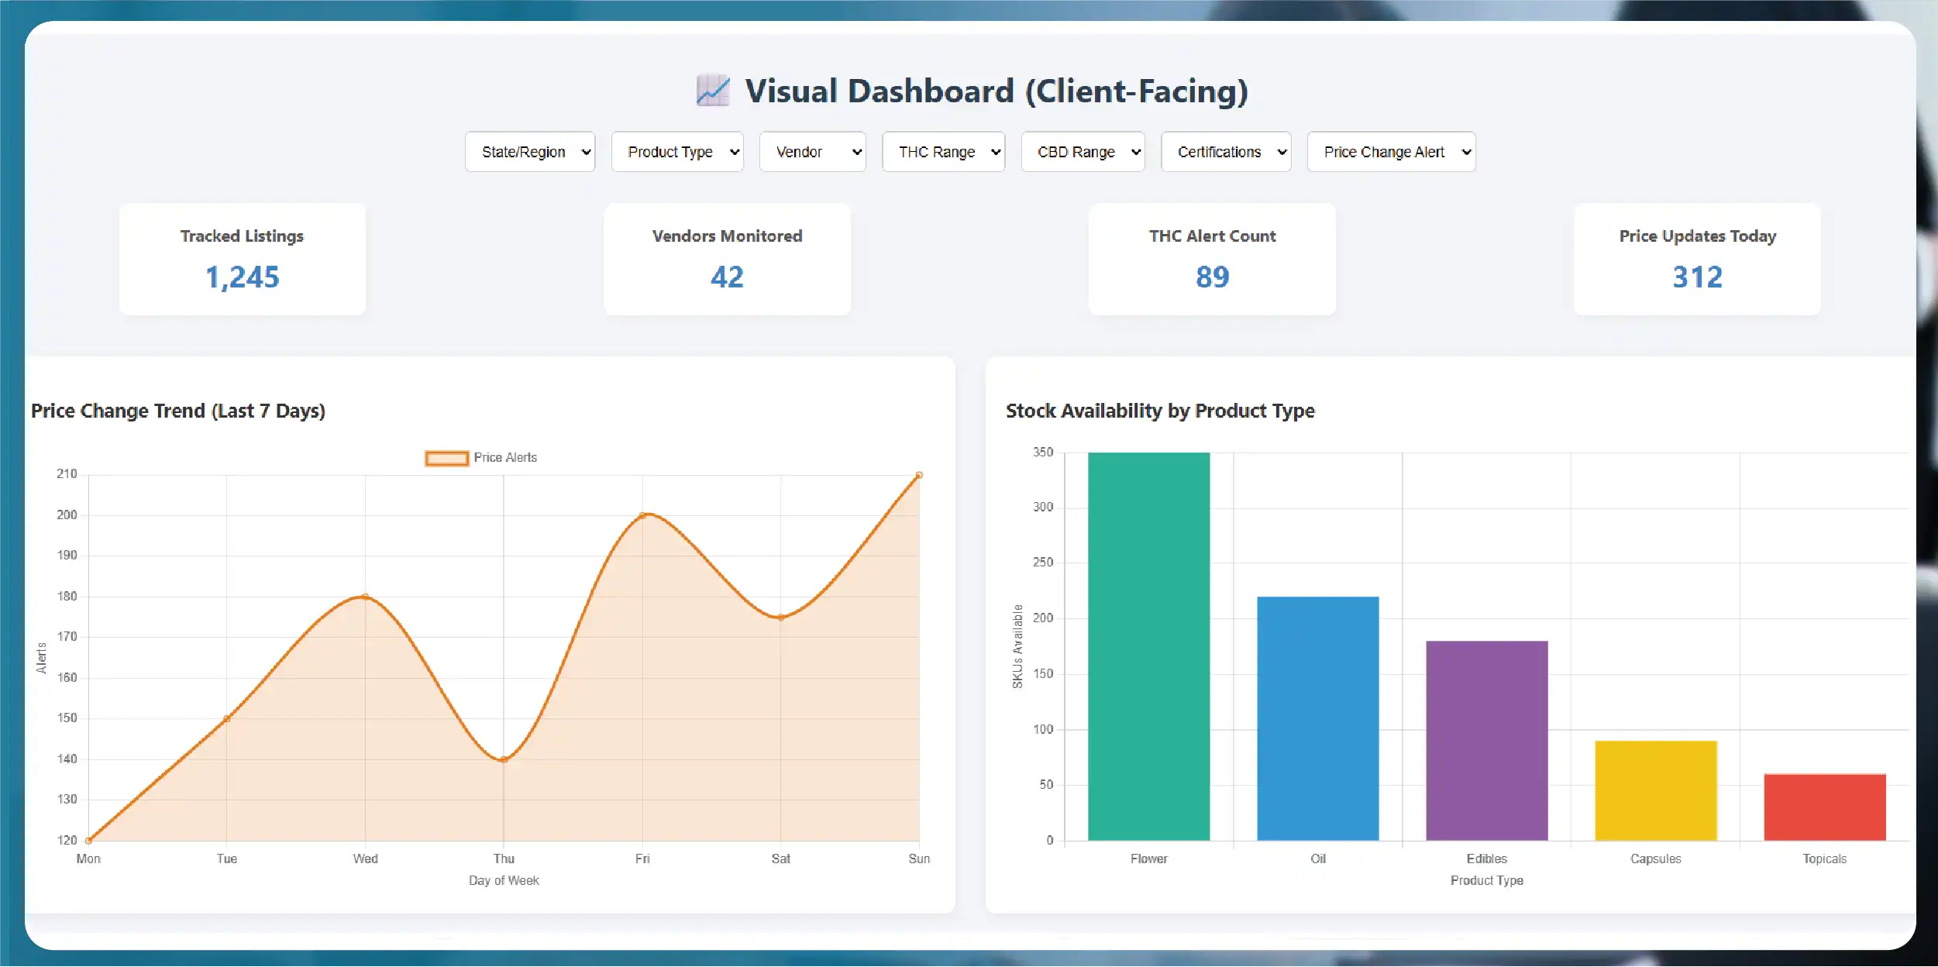
Task: Open the Vendor dropdown filter
Action: 812,152
